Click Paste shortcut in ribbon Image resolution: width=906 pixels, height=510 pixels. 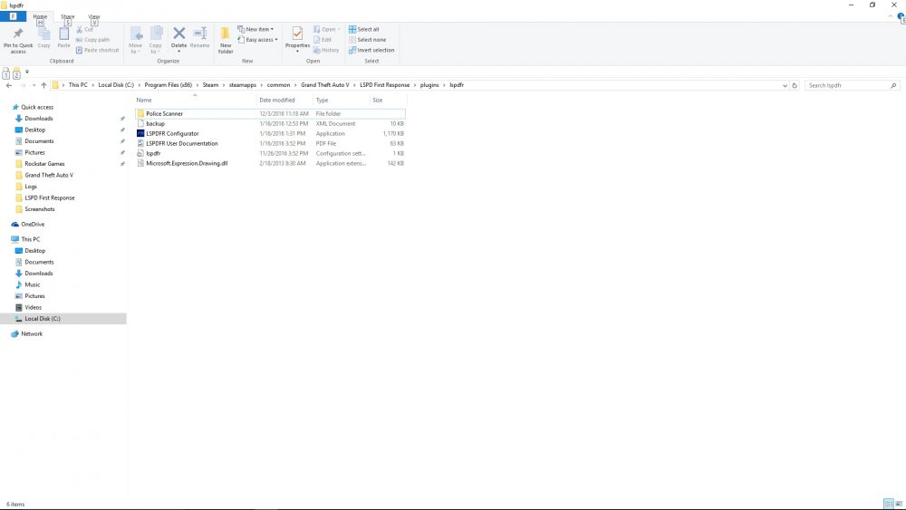[97, 50]
